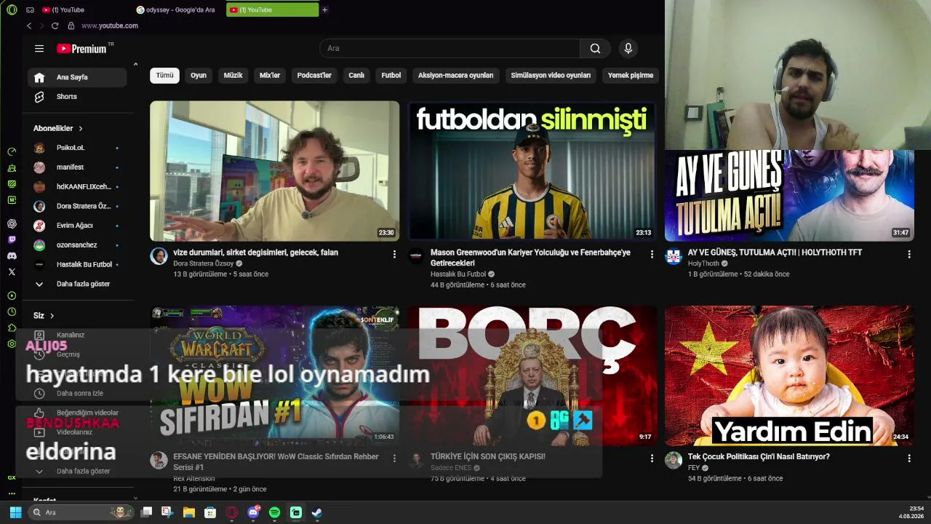Open GX Cleaner in the Opera sidebar

point(12,168)
